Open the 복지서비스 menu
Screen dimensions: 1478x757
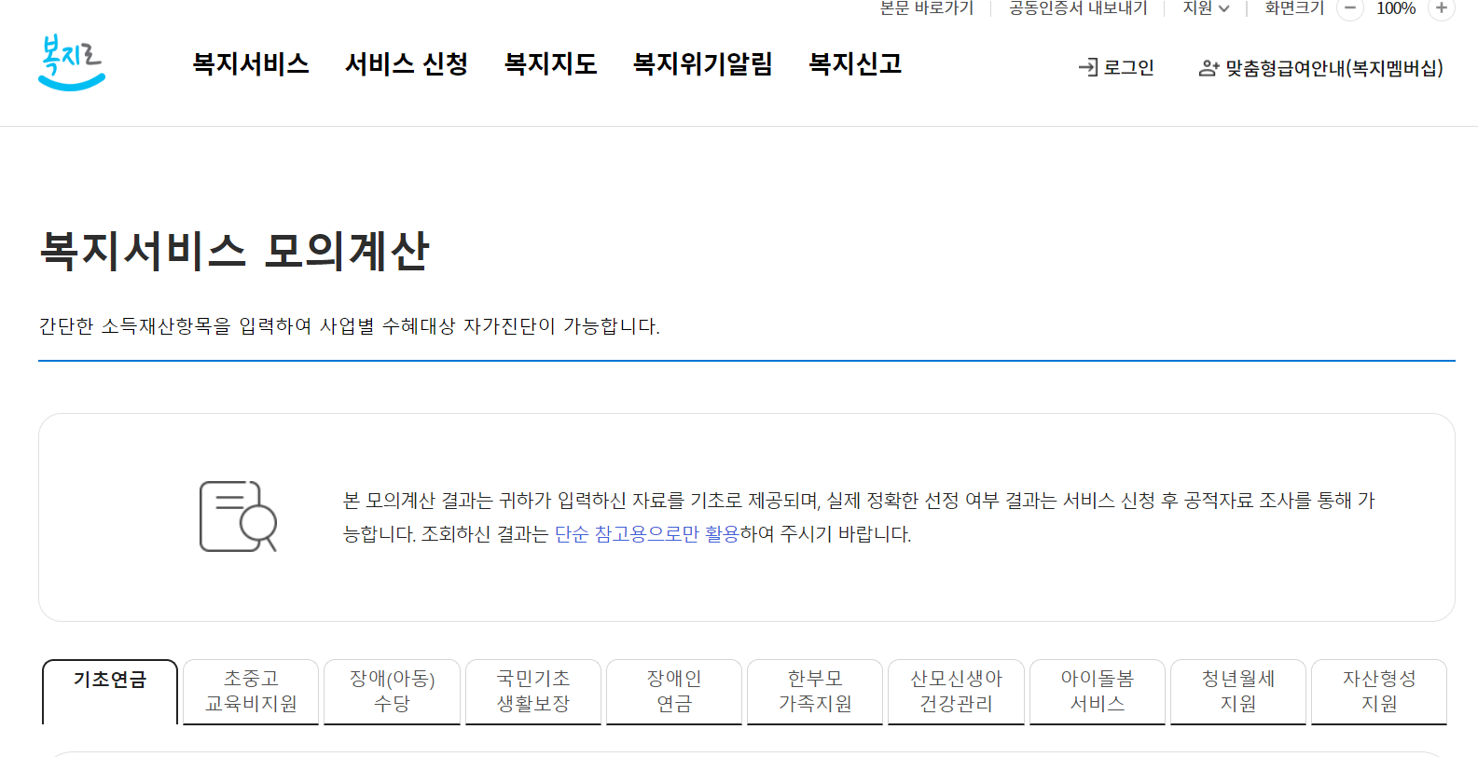(250, 63)
